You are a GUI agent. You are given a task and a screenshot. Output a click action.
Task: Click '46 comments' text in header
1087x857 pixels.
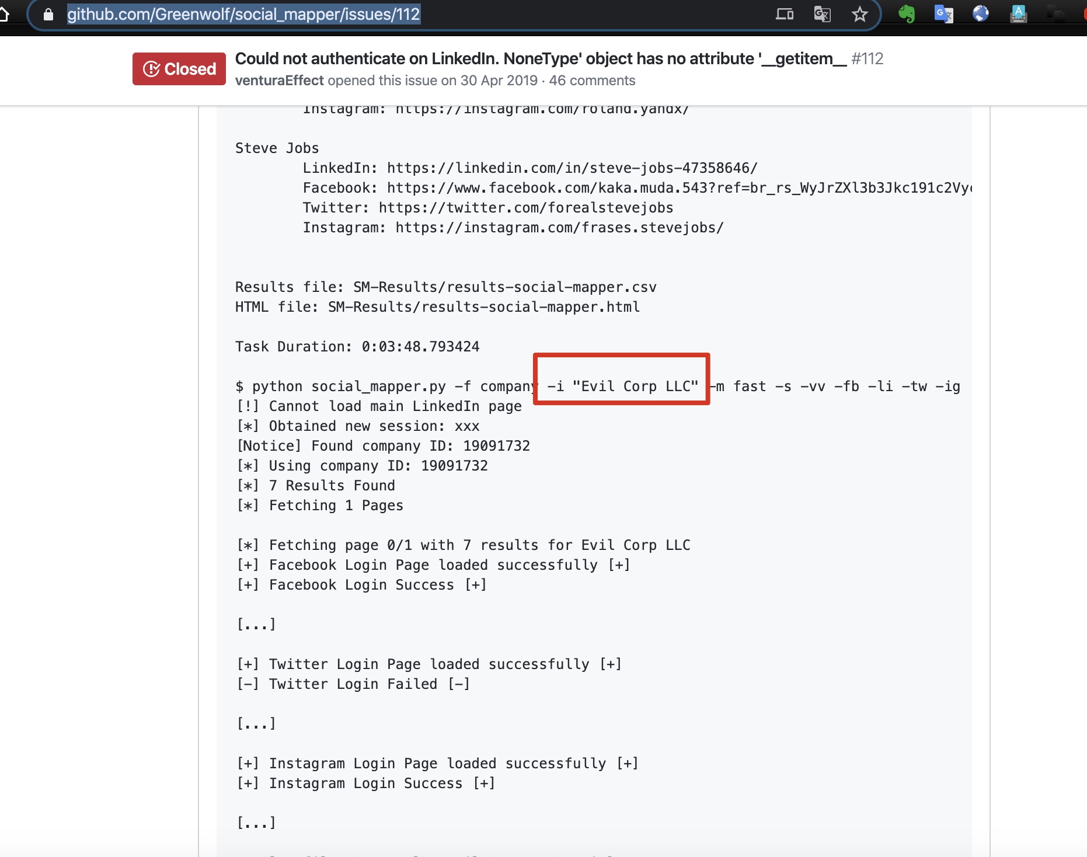coord(592,81)
